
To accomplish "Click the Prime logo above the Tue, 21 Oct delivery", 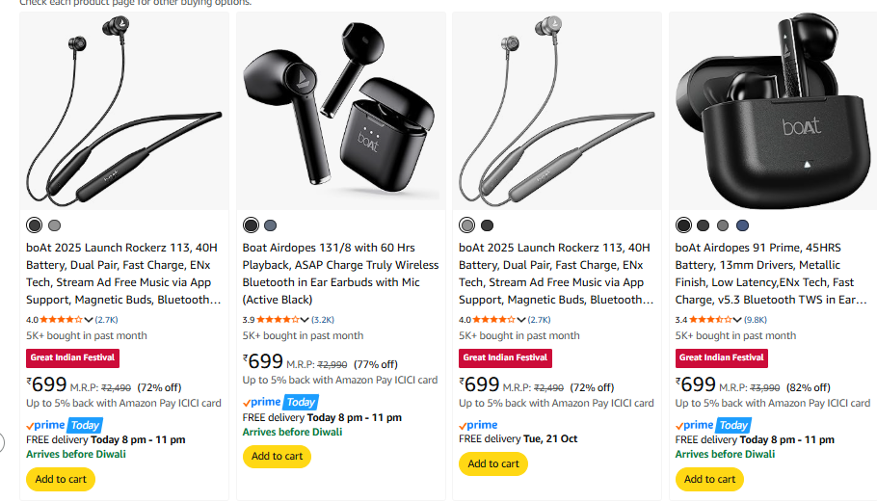I will point(478,425).
